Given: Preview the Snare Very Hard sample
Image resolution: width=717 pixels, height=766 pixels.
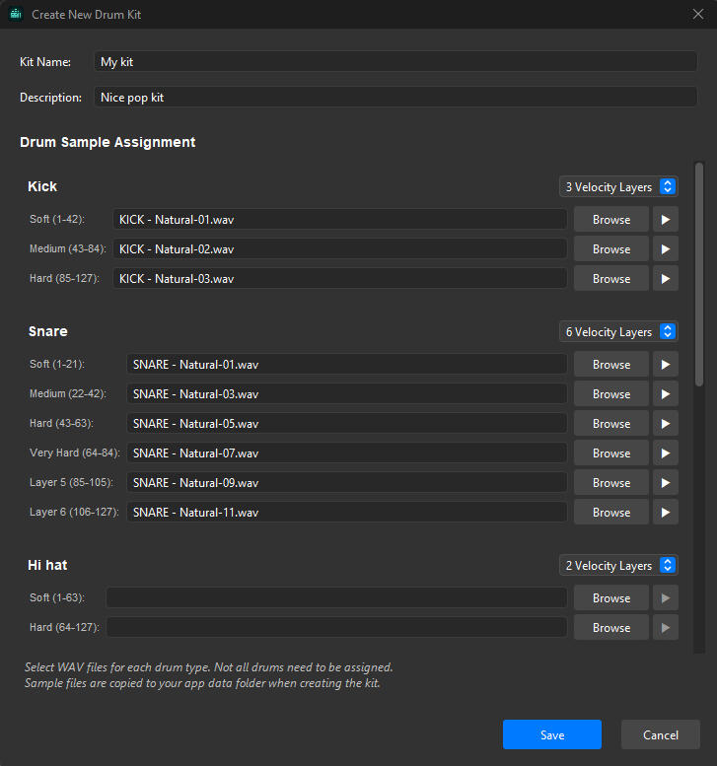Looking at the screenshot, I should click(665, 453).
